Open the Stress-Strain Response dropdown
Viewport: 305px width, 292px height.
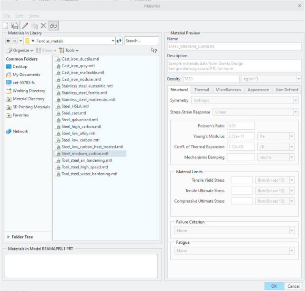[x=295, y=112]
